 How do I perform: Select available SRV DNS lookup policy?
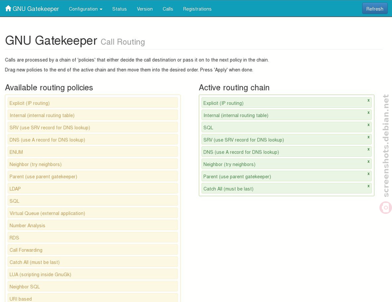(x=93, y=127)
